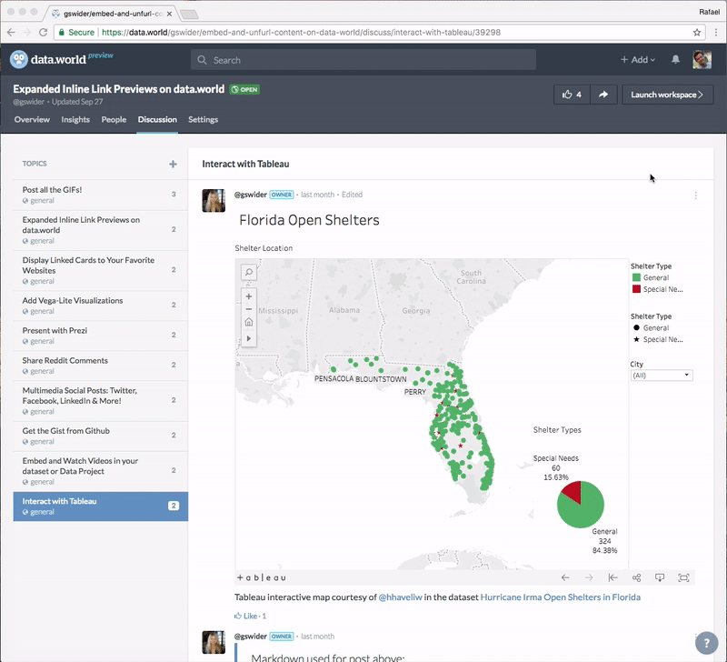The width and height of the screenshot is (727, 662).
Task: Select General circle shape legend item
Action: pyautogui.click(x=651, y=327)
